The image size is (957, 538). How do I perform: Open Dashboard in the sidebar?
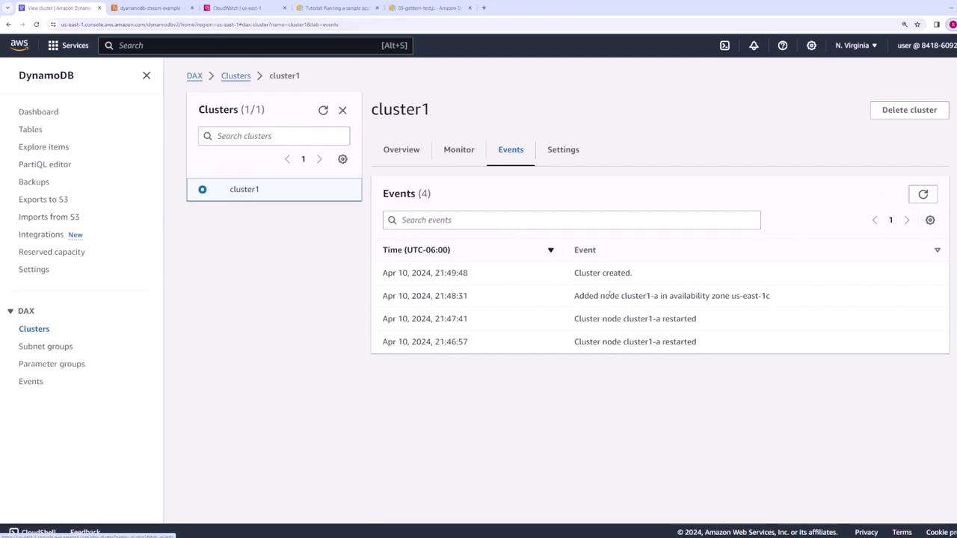pos(38,112)
